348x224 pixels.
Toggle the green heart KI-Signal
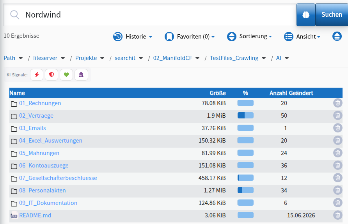[x=66, y=75]
